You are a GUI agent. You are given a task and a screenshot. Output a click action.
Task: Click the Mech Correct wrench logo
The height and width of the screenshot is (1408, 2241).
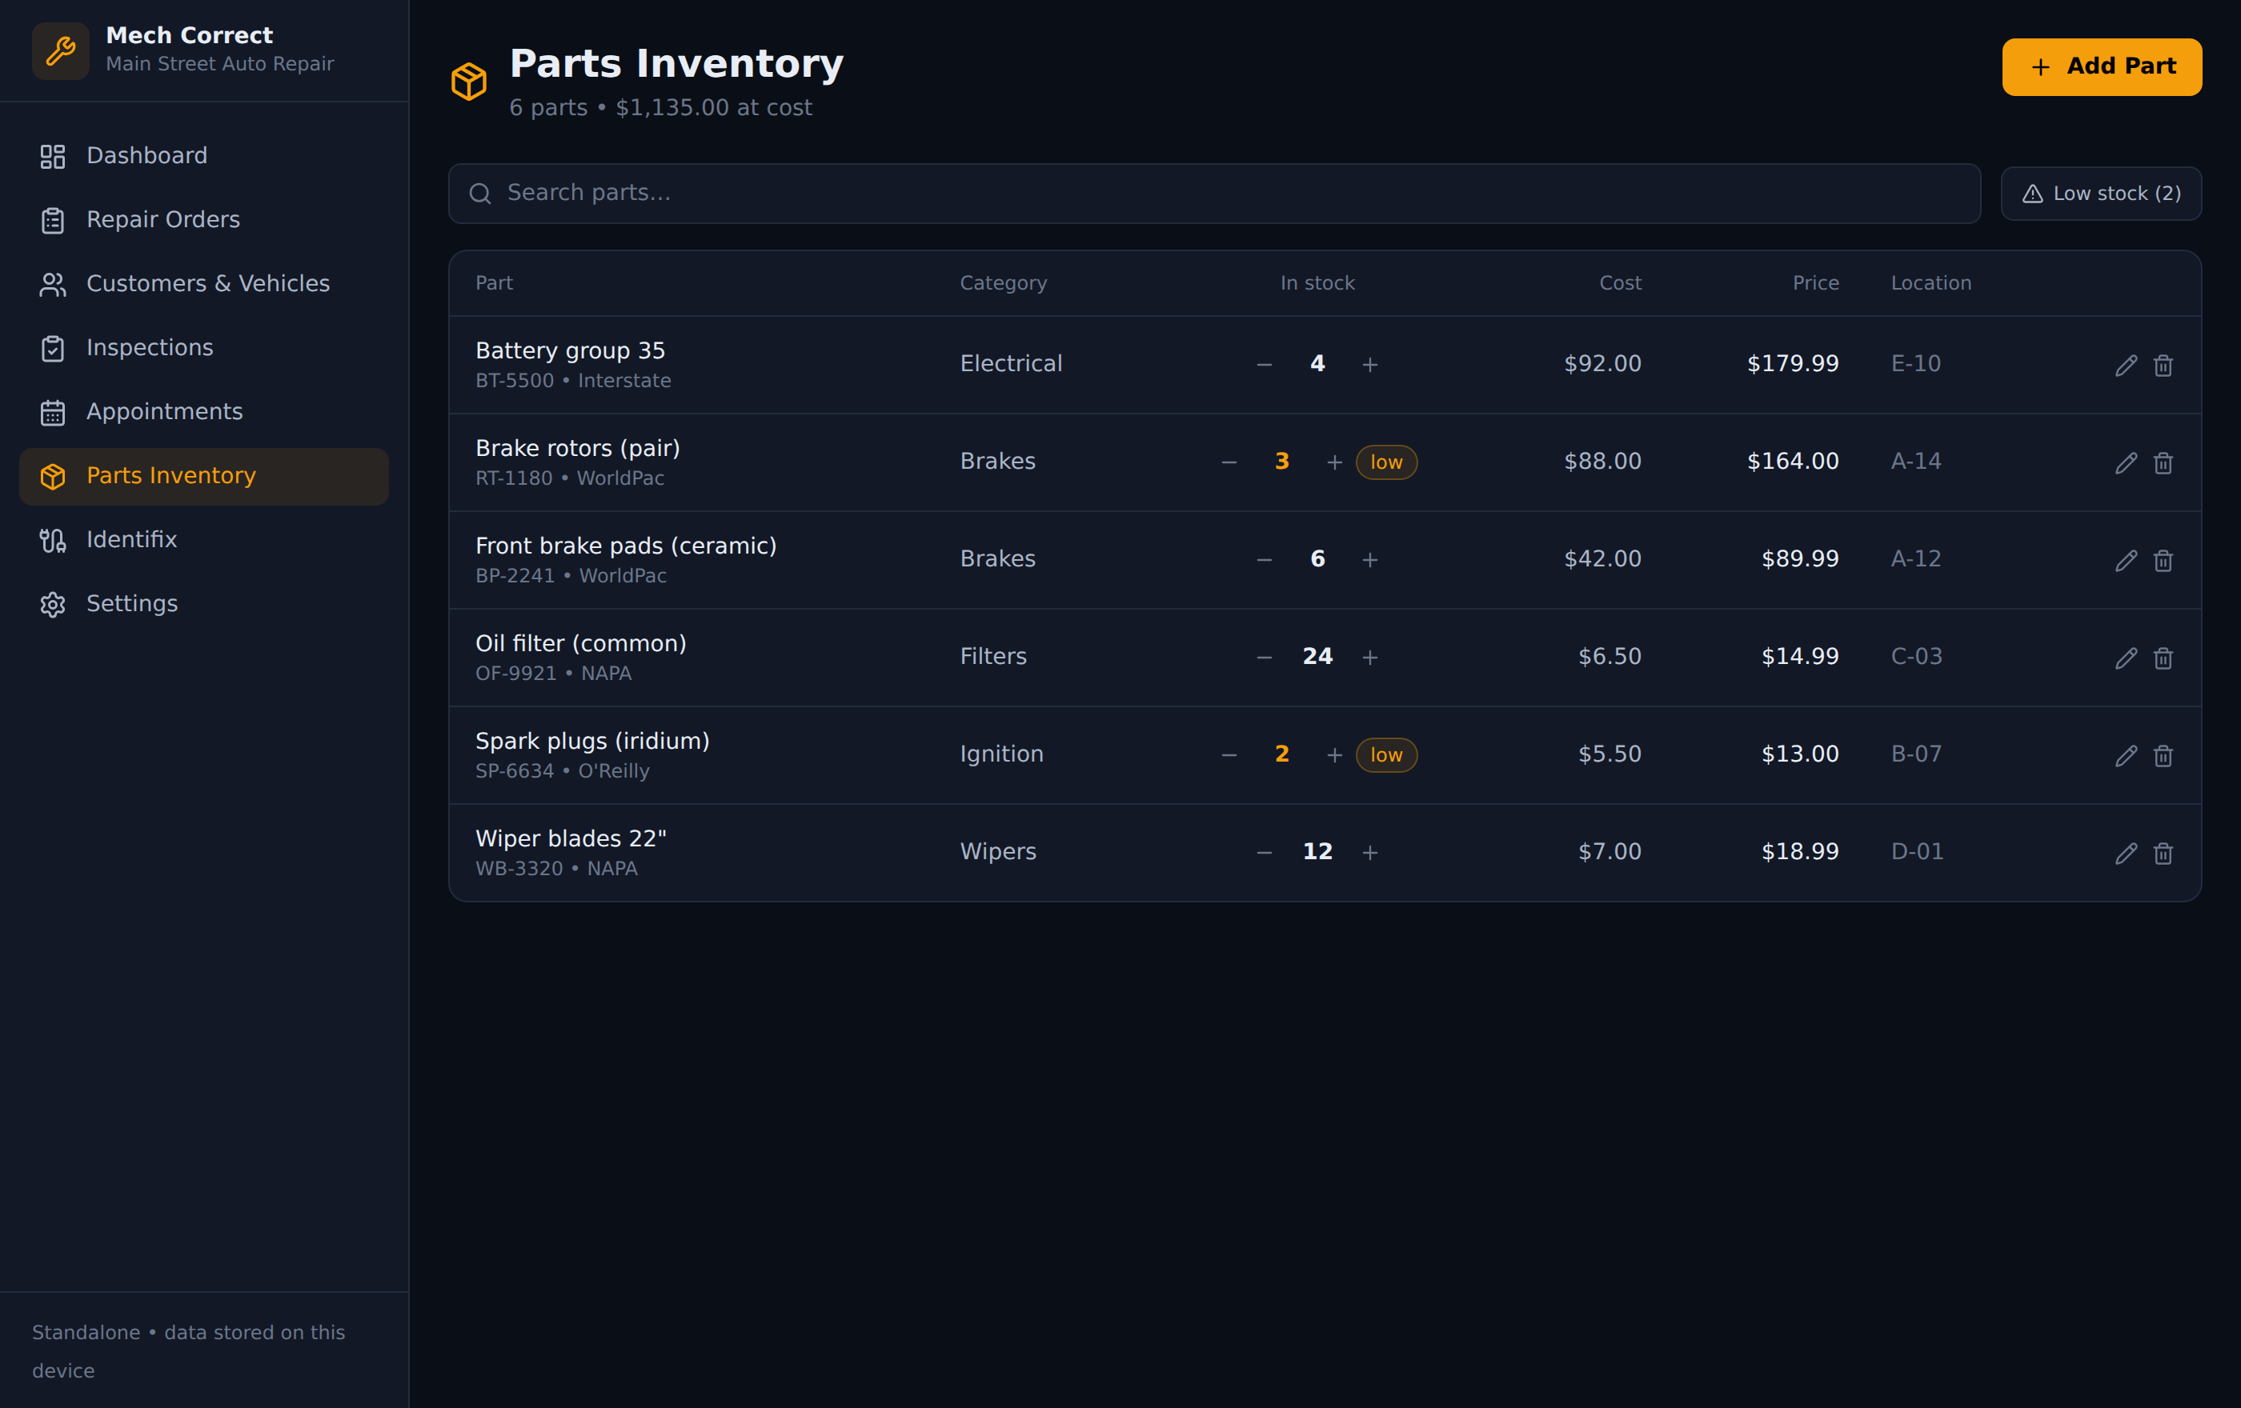[x=61, y=50]
